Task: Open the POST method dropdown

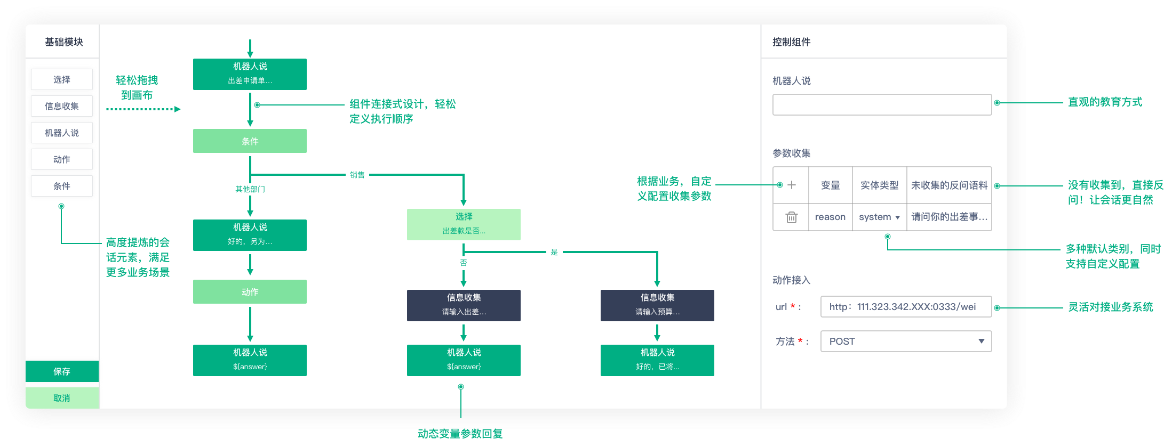Action: (906, 341)
